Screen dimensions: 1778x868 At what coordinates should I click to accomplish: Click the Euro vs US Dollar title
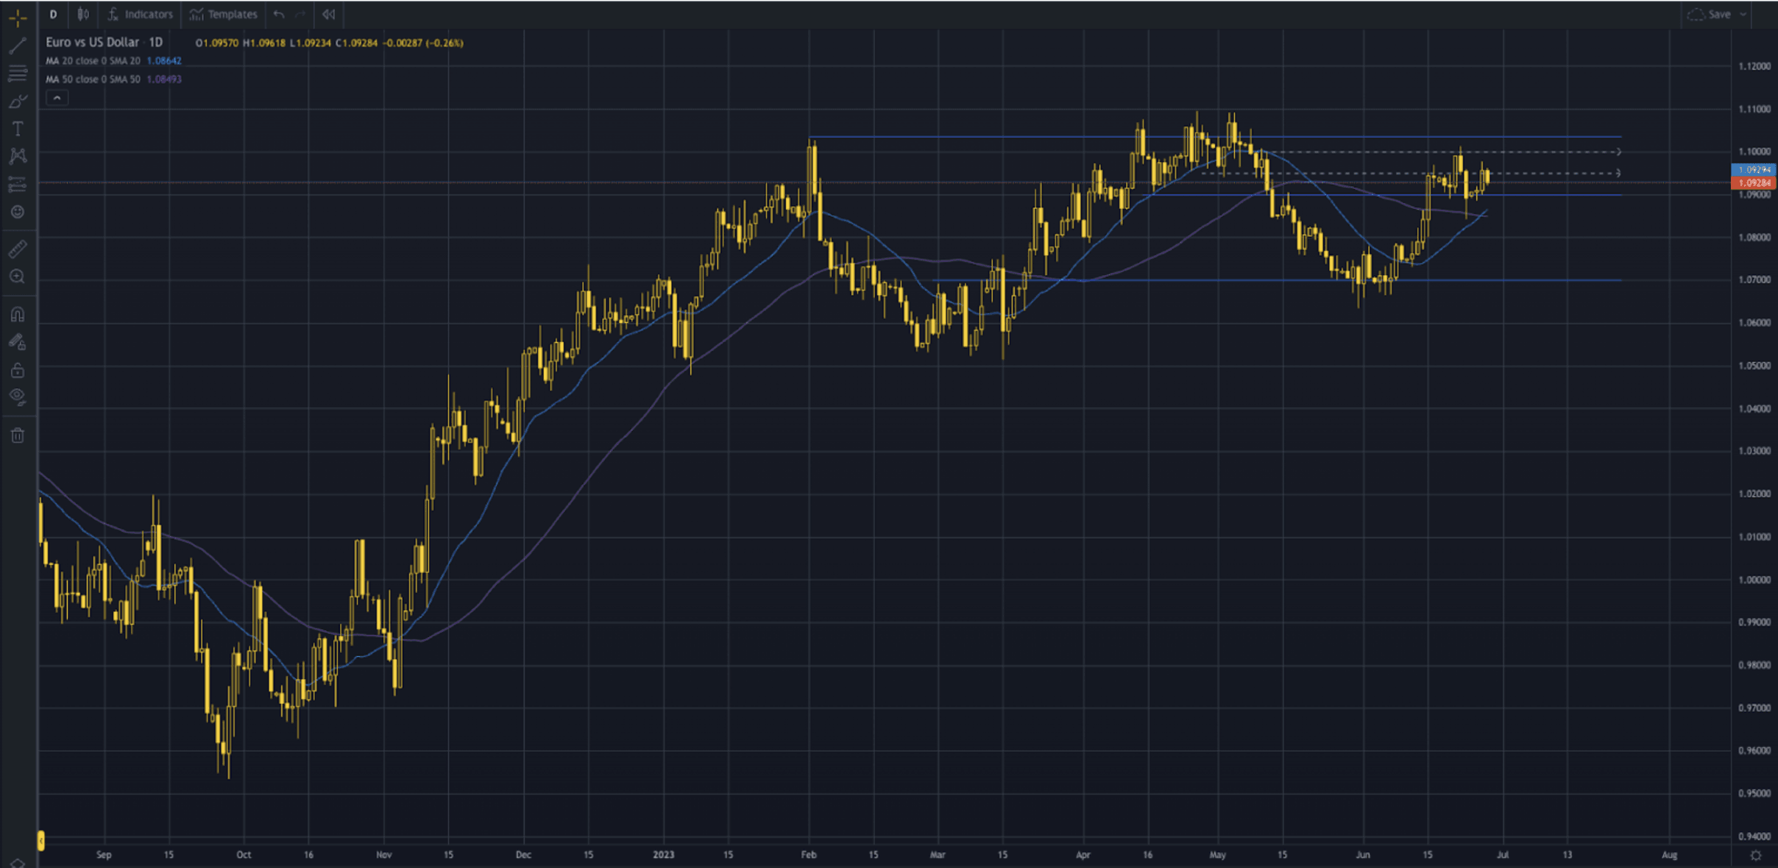[93, 43]
